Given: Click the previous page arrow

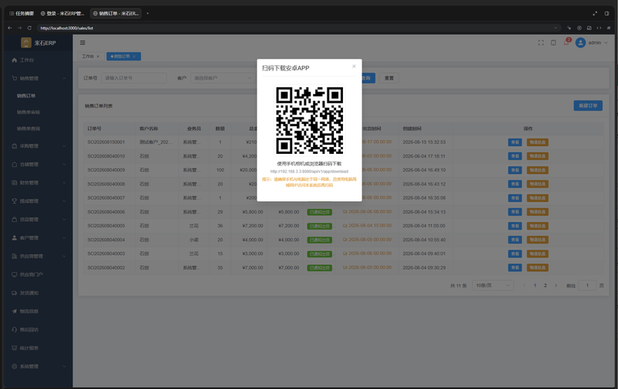Looking at the screenshot, I should [x=525, y=285].
